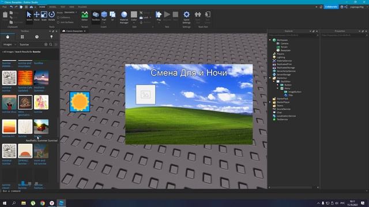Clear the Sunrise search text
This screenshot has width=369, height=207.
[46, 44]
